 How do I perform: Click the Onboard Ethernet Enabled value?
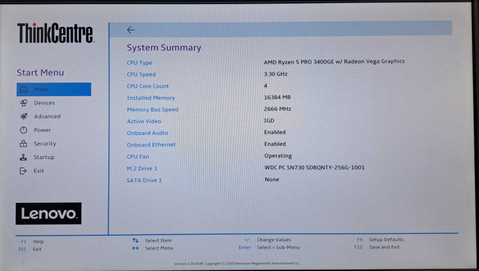pos(275,144)
